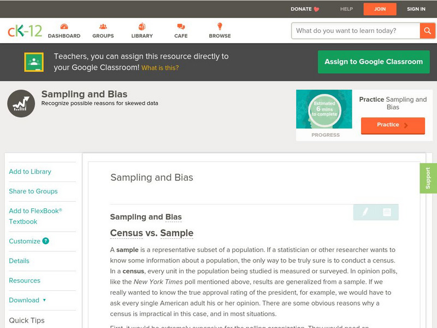Click the search input field

pos(355,31)
